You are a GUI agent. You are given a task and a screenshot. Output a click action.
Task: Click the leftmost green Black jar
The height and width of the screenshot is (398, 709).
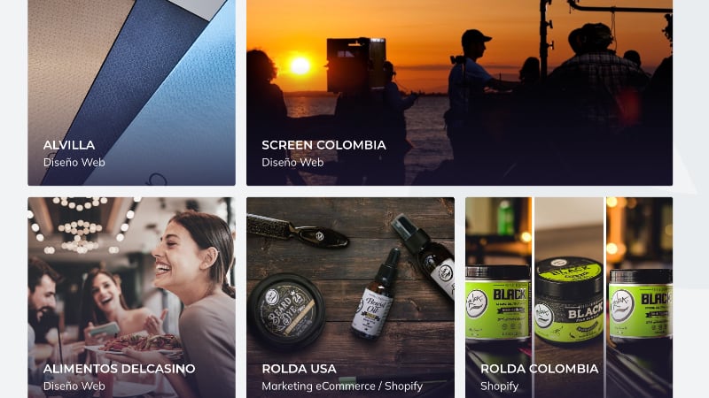[x=498, y=303]
